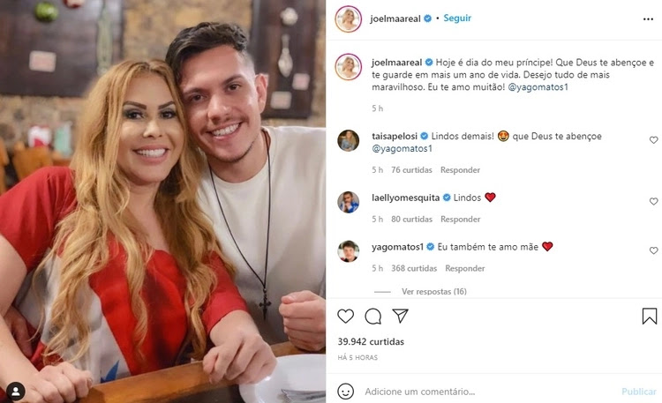Viewport: 662px width, 403px height.
Task: Open the emoji picker smiley icon
Action: tap(345, 392)
